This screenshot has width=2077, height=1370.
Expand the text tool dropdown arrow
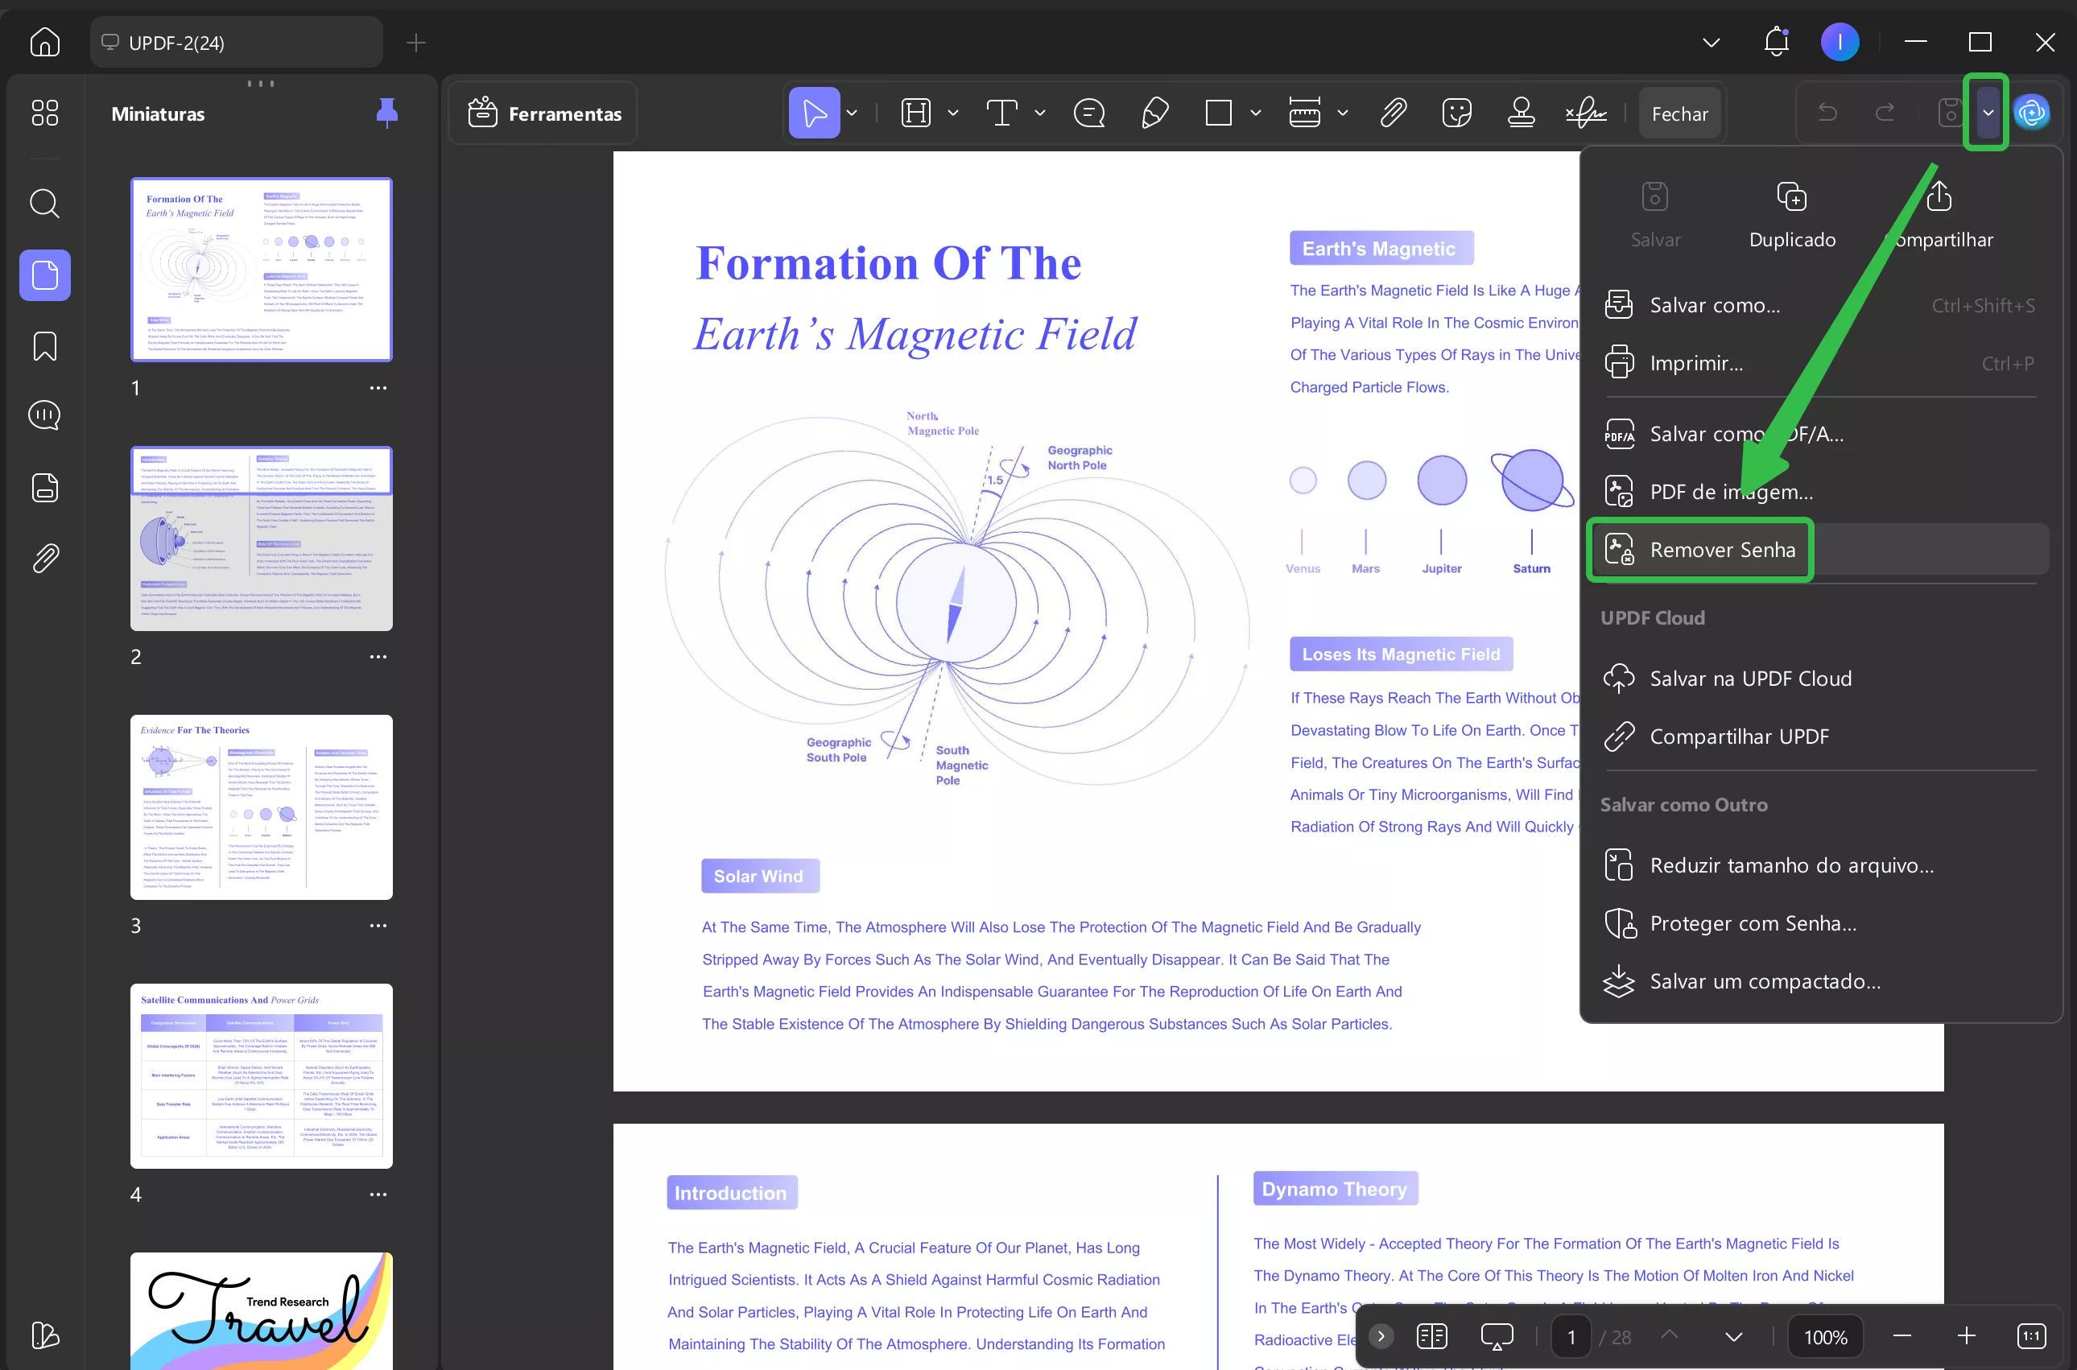click(x=1040, y=113)
